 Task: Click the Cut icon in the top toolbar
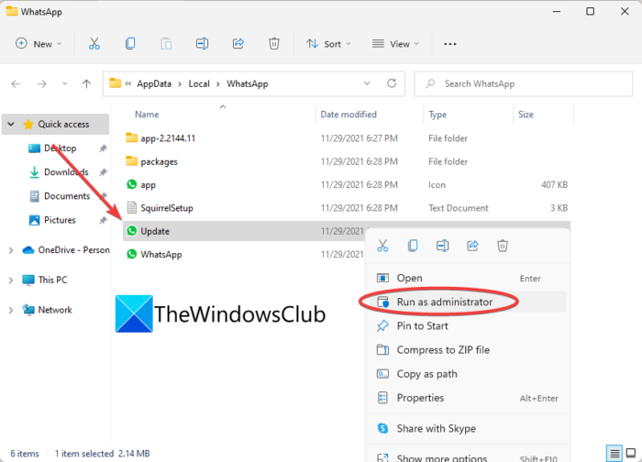pyautogui.click(x=94, y=43)
